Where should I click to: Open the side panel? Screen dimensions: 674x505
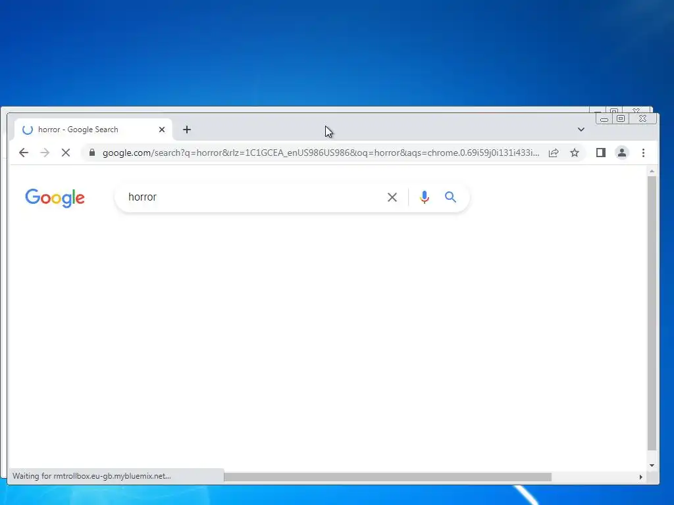[x=601, y=153]
